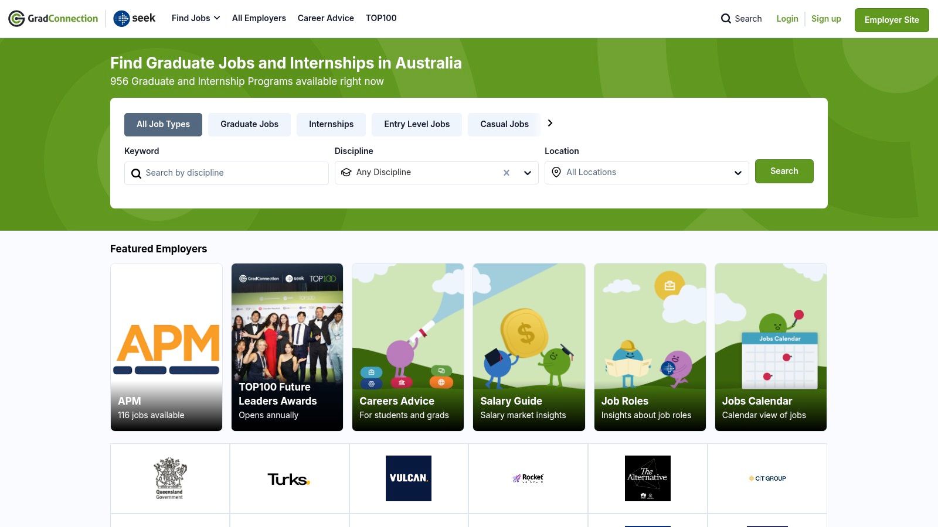Go to Career Advice
938x527 pixels.
click(x=325, y=18)
